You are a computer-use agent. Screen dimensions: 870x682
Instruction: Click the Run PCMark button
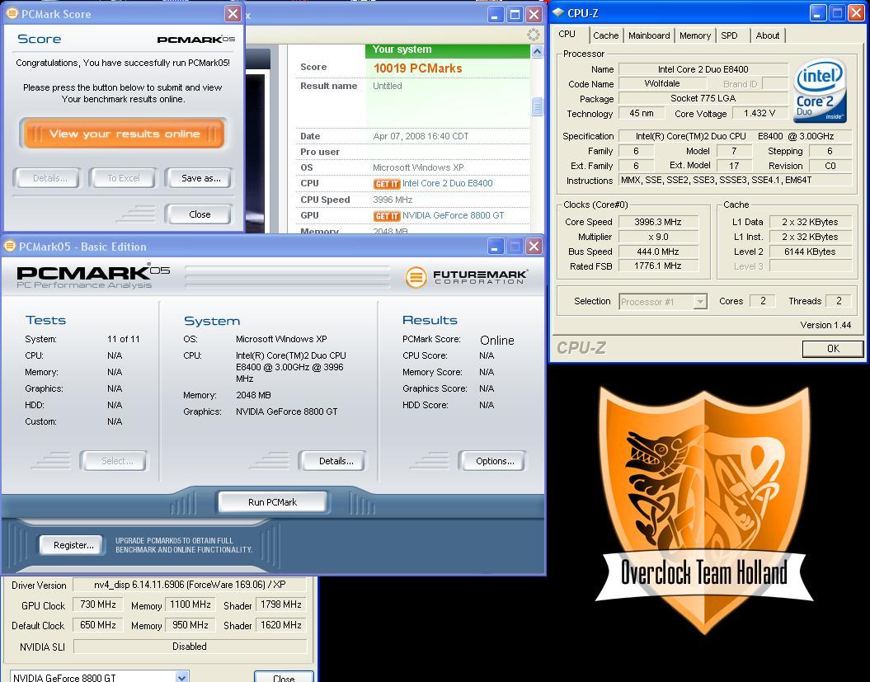coord(272,502)
